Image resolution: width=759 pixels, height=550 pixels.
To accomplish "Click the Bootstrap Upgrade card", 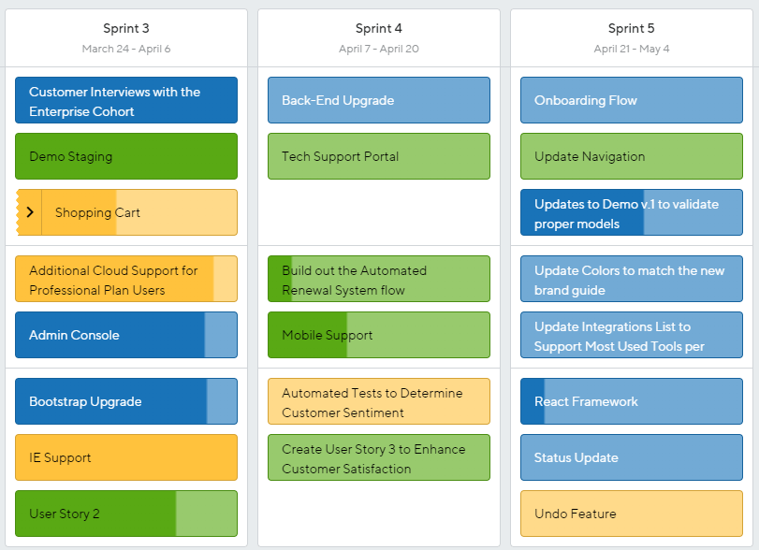I will coord(126,401).
